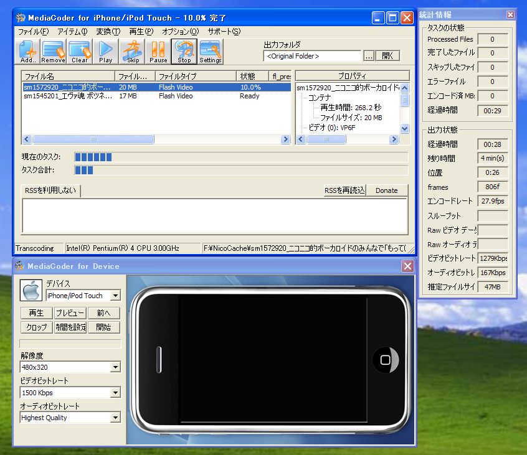
Task: Click ファイルサイズ: 20 MB property item
Action: coord(351,118)
